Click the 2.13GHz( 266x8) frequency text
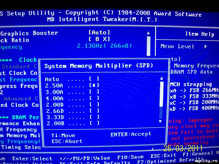Image resolution: width=219 pixels, height=164 pixels. pos(105,46)
